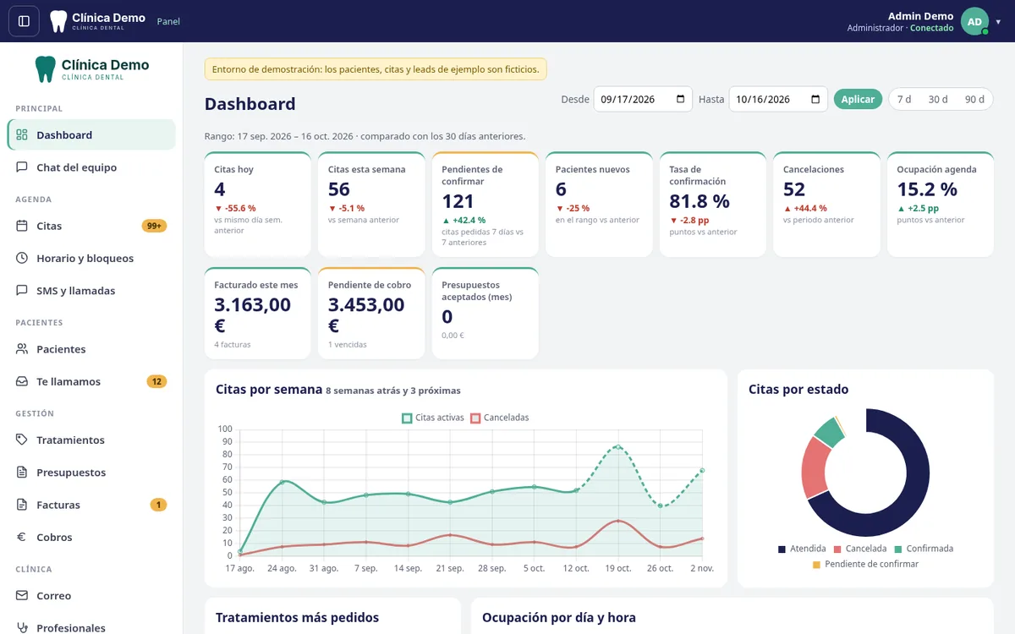The height and width of the screenshot is (634, 1015).
Task: Toggle Citas activas legend series
Action: 432,418
